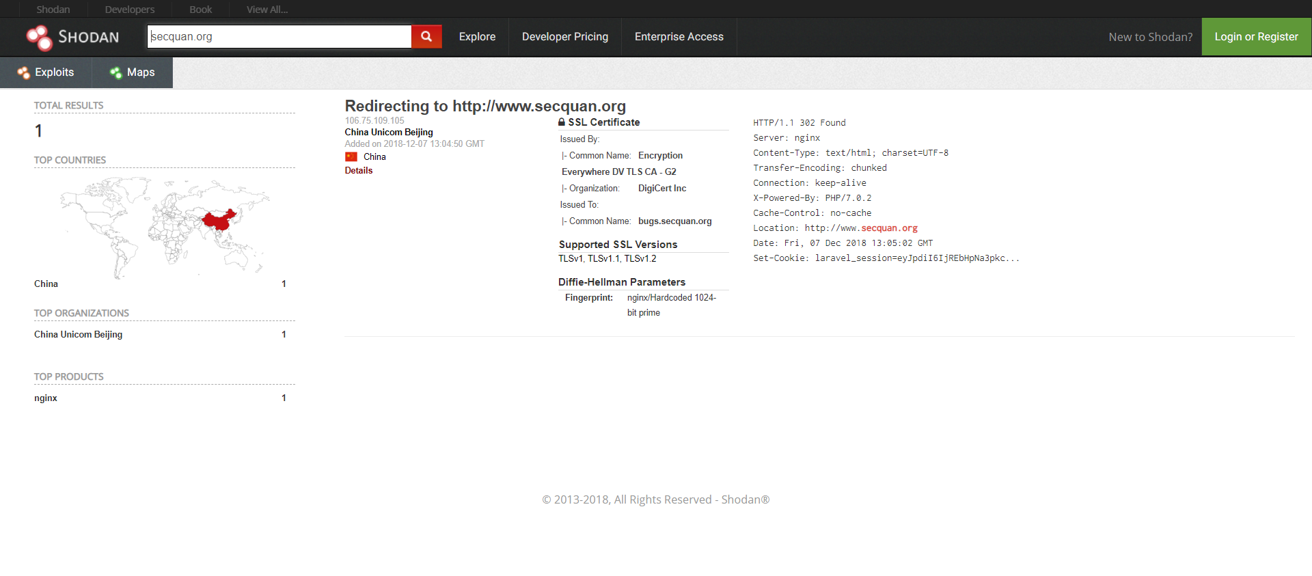Go to Enterprise Access
The width and height of the screenshot is (1312, 576).
tap(679, 37)
